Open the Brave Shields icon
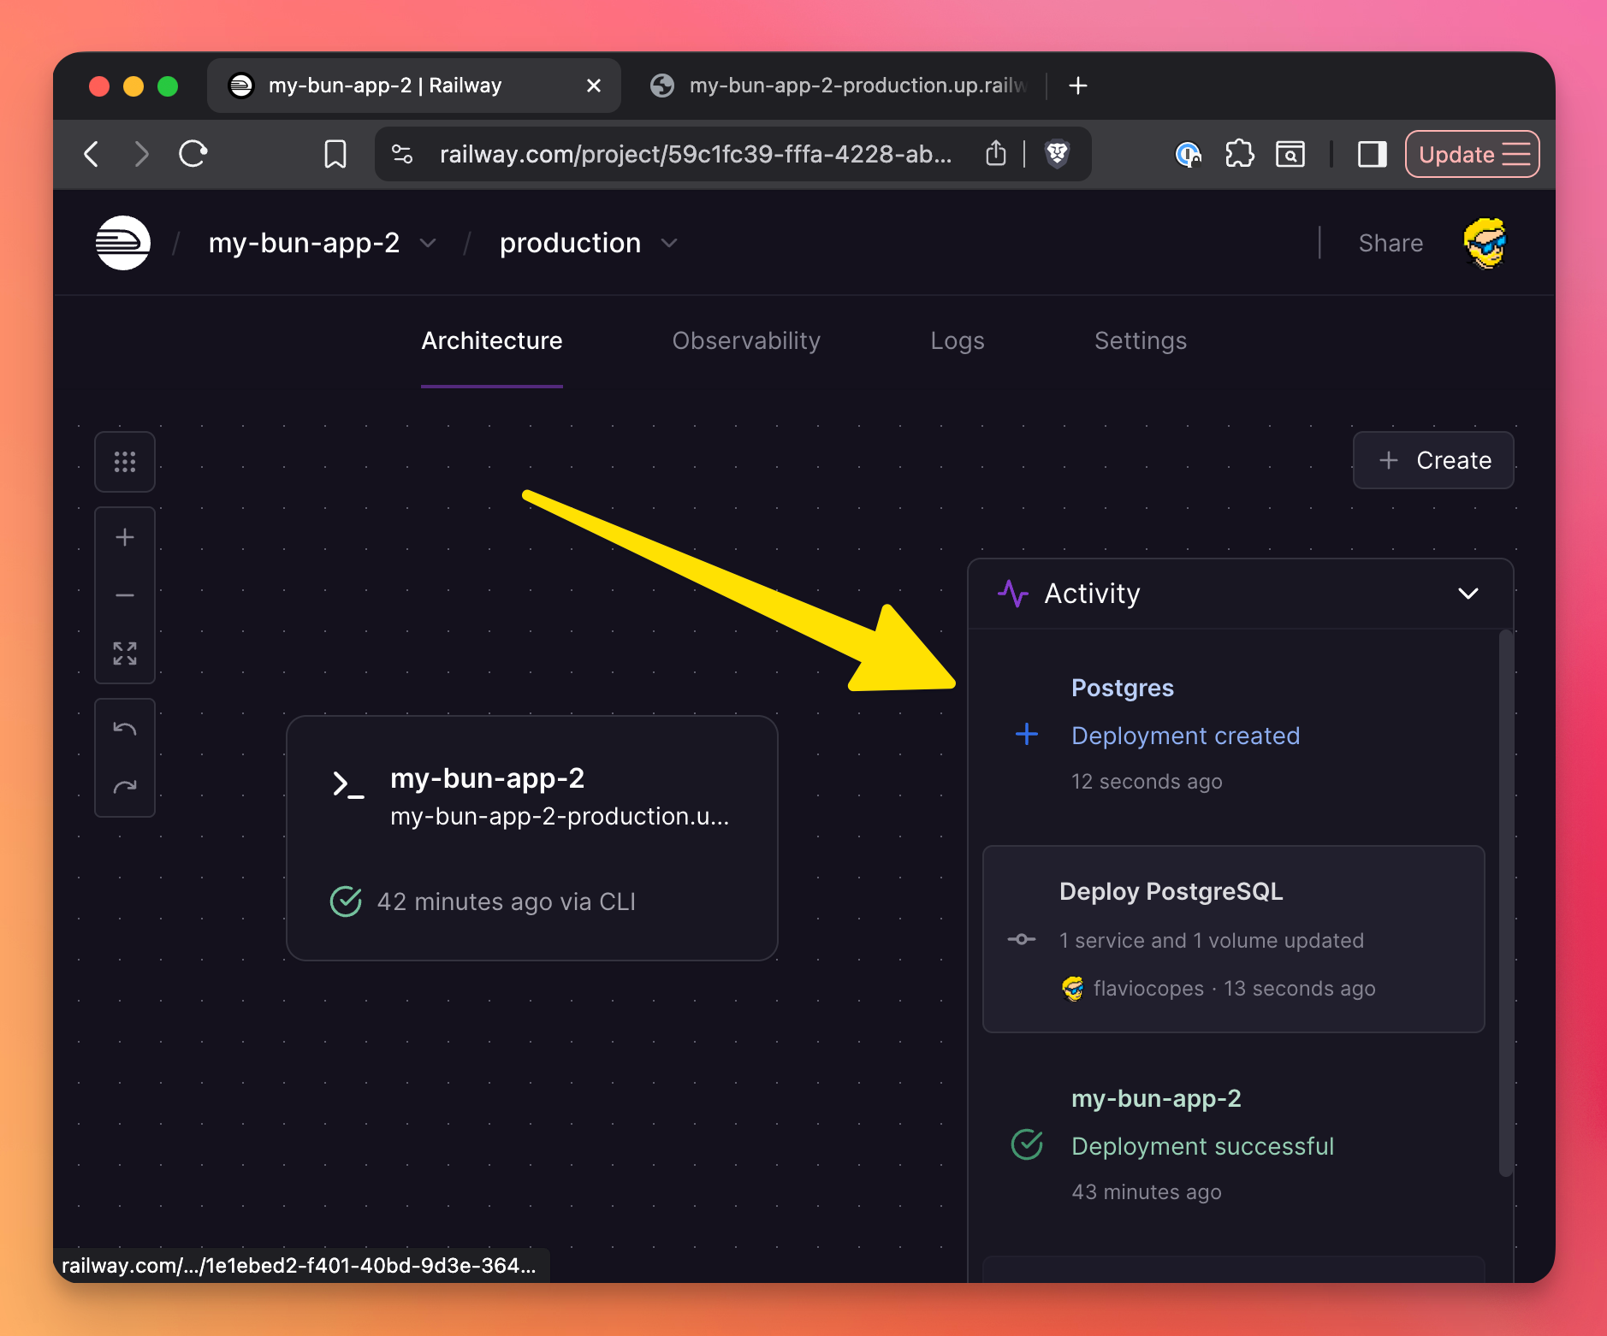This screenshot has height=1336, width=1607. pyautogui.click(x=1058, y=154)
